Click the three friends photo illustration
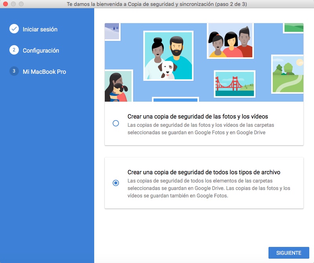 pos(230,41)
